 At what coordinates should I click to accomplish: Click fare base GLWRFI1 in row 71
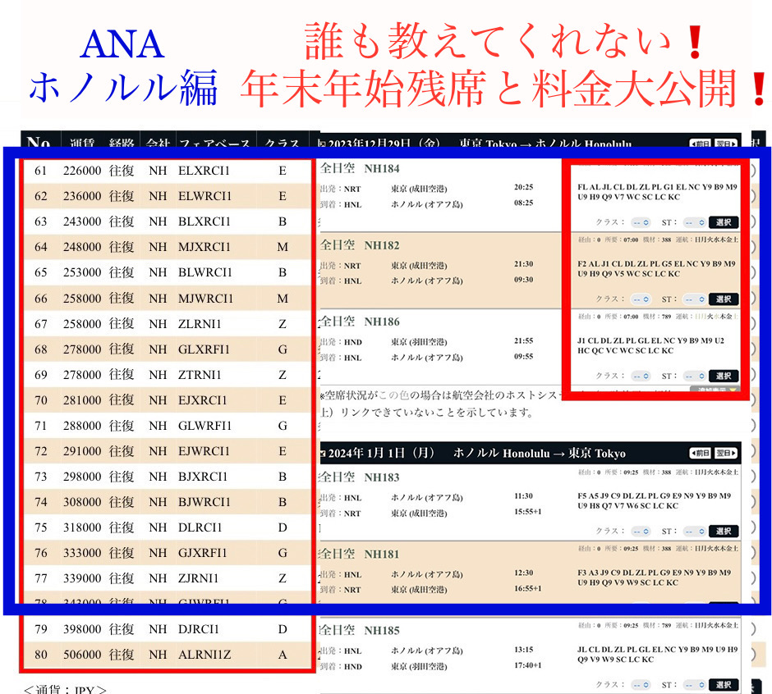[x=204, y=426]
